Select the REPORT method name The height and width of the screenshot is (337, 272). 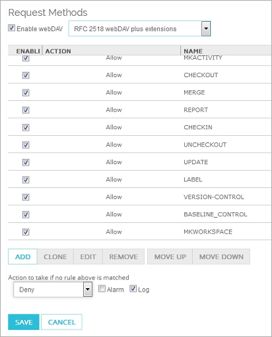click(195, 110)
